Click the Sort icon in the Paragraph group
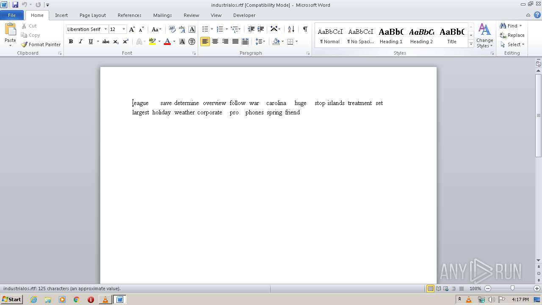 [291, 29]
